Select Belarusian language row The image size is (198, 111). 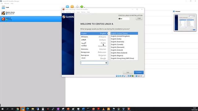tap(94, 52)
